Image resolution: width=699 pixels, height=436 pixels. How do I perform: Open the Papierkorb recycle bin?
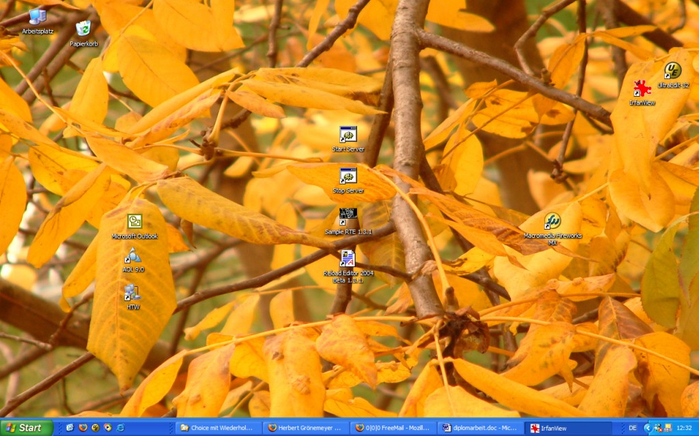(83, 29)
